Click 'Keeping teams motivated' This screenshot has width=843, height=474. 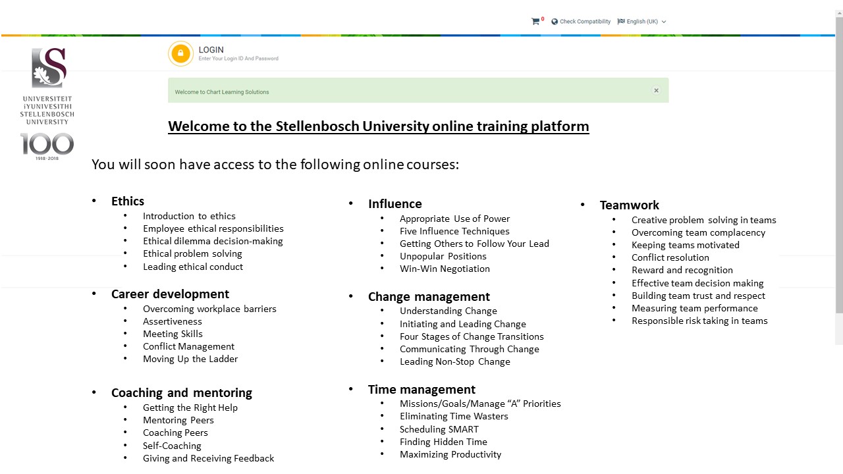click(x=686, y=245)
